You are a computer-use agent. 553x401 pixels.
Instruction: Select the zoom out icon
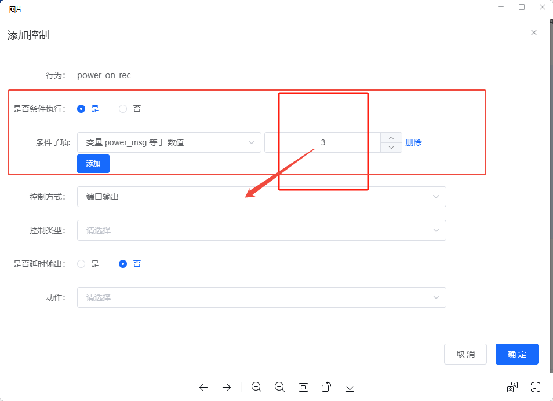pyautogui.click(x=256, y=387)
